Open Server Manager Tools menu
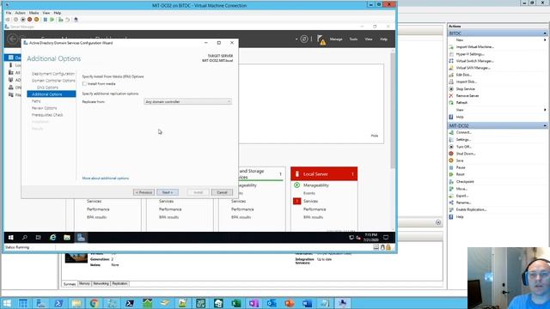The width and height of the screenshot is (550, 309). click(353, 39)
